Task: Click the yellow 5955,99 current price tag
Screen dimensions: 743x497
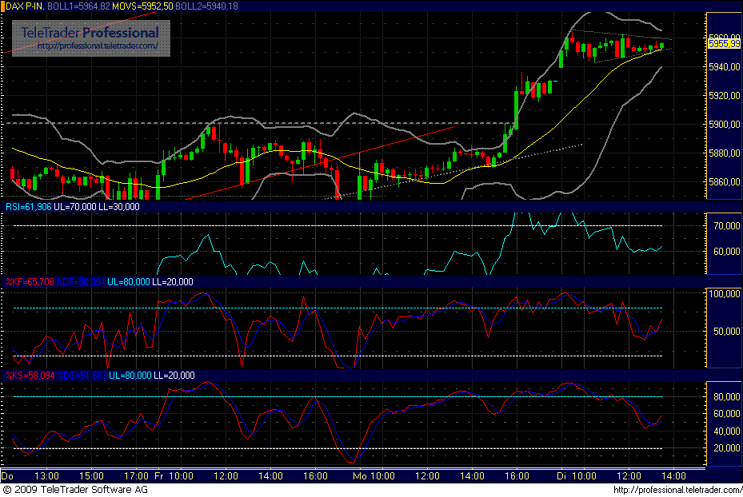Action: [x=724, y=44]
